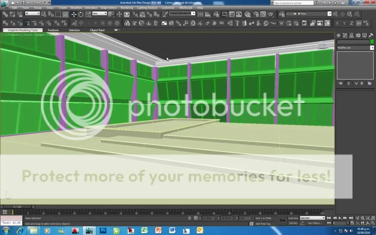
Task: Open the selection filter All dropdown
Action: click(32, 14)
